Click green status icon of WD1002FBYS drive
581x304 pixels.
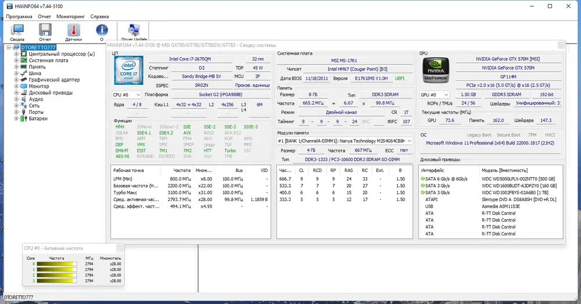point(423,192)
